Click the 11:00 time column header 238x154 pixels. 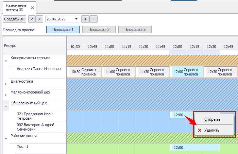[109, 47]
